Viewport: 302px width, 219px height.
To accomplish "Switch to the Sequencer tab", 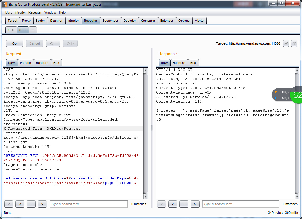I will pos(110,21).
